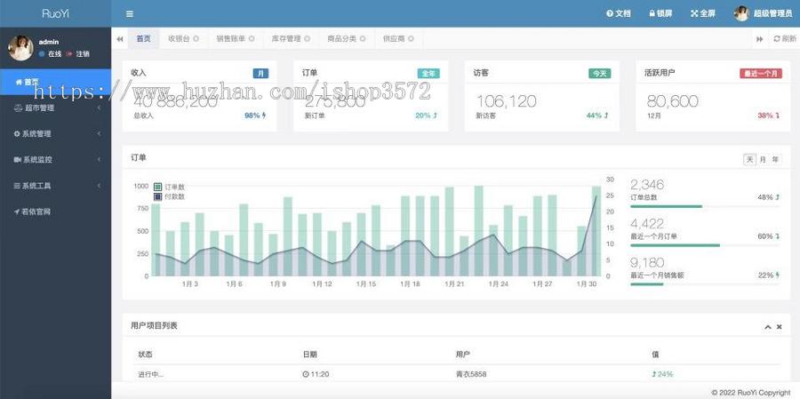The image size is (800, 399).
Task: Click the 在线 status link
Action: [x=51, y=53]
